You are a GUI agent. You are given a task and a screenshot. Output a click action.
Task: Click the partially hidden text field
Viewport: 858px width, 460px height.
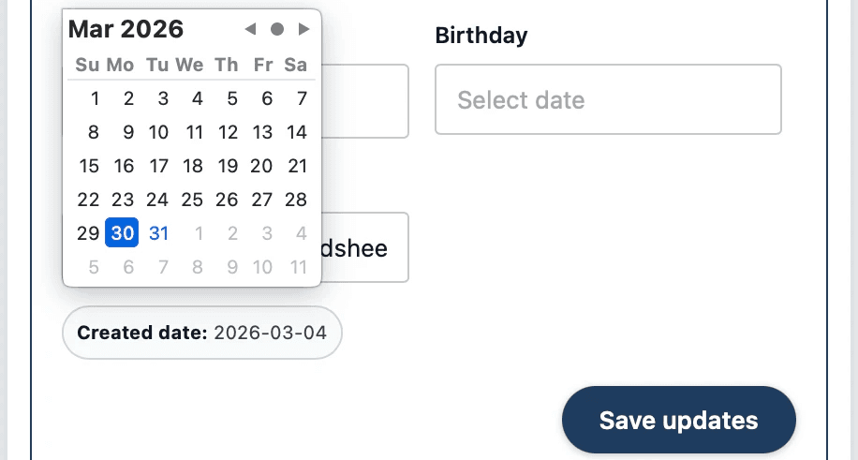pos(365,247)
